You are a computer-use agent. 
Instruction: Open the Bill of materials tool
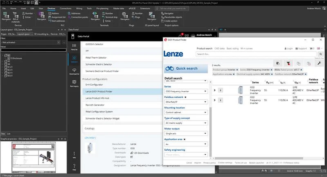point(15,17)
